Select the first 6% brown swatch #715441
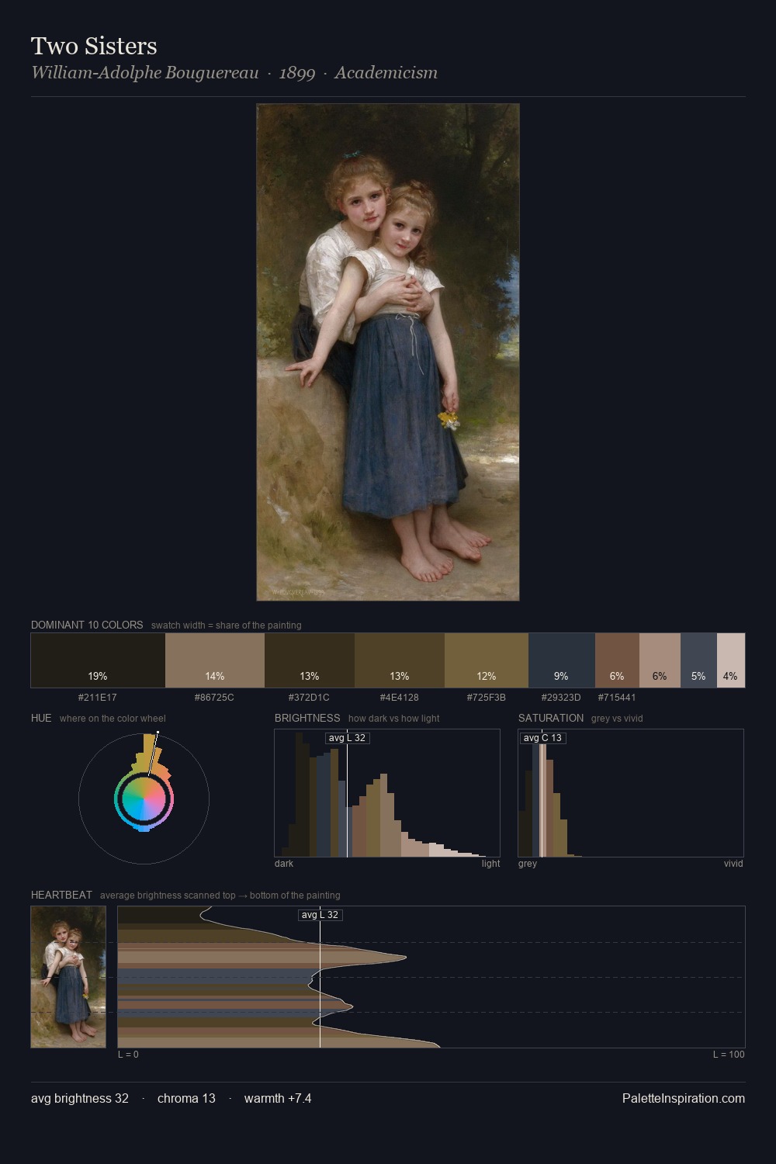The image size is (776, 1164). [617, 660]
